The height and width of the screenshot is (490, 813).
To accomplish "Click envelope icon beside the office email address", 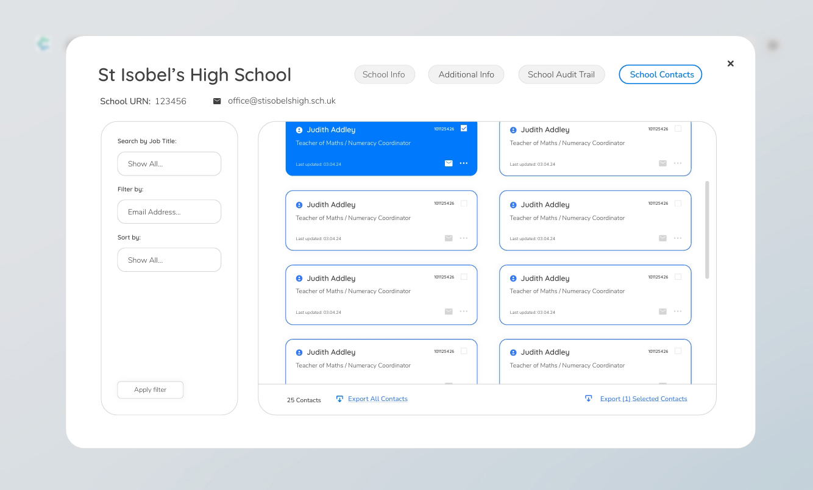I will pyautogui.click(x=217, y=101).
